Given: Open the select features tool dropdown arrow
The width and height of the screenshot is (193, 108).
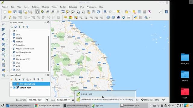Looking at the screenshot, I should (122, 12).
